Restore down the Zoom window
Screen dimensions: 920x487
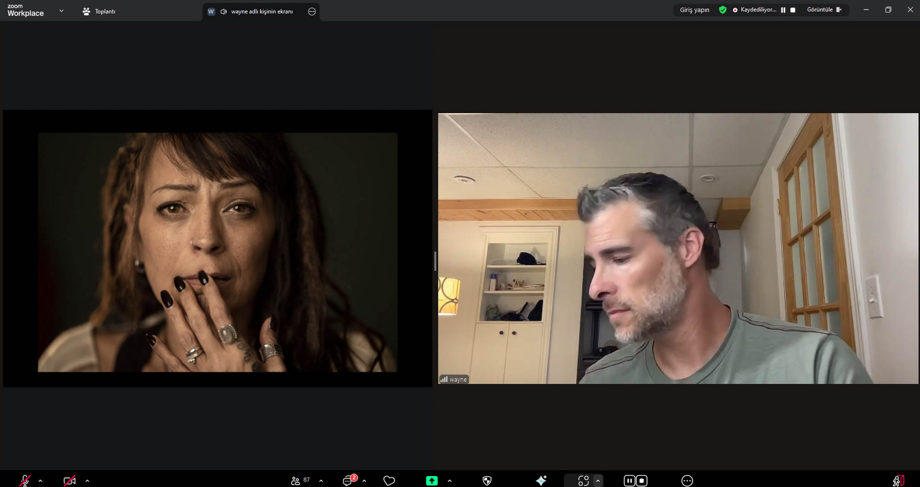[x=888, y=10]
